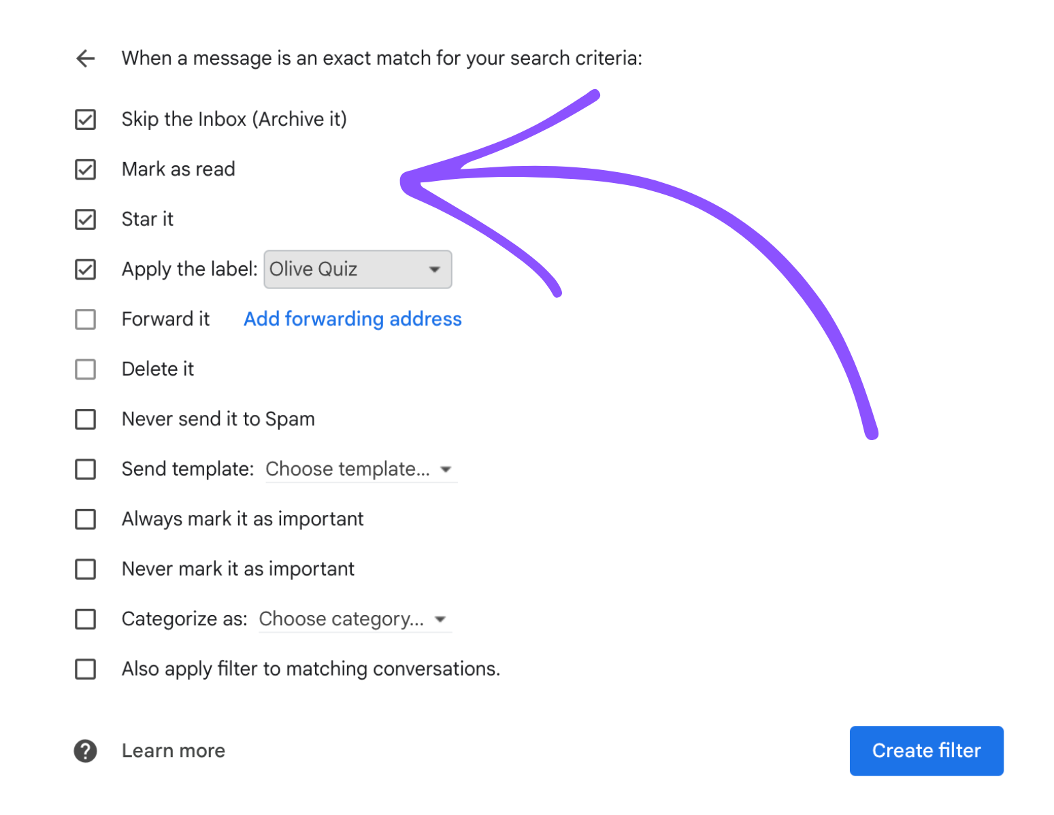Enable Never send it to Spam
Image resolution: width=1054 pixels, height=815 pixels.
click(x=84, y=419)
